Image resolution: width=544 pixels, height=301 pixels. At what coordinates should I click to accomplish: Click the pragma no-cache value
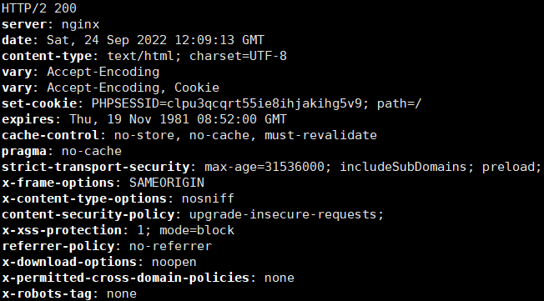pos(92,151)
